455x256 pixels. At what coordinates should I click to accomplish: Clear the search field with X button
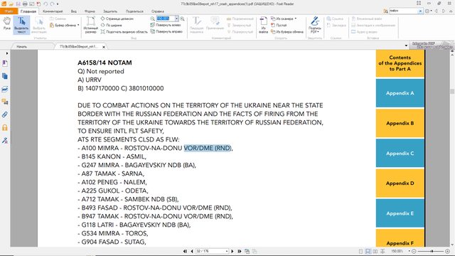[x=420, y=11]
